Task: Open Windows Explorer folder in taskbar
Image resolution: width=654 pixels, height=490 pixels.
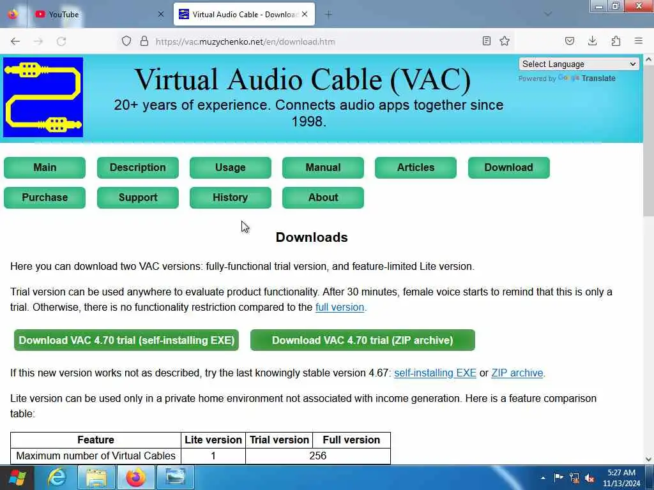Action: click(96, 477)
